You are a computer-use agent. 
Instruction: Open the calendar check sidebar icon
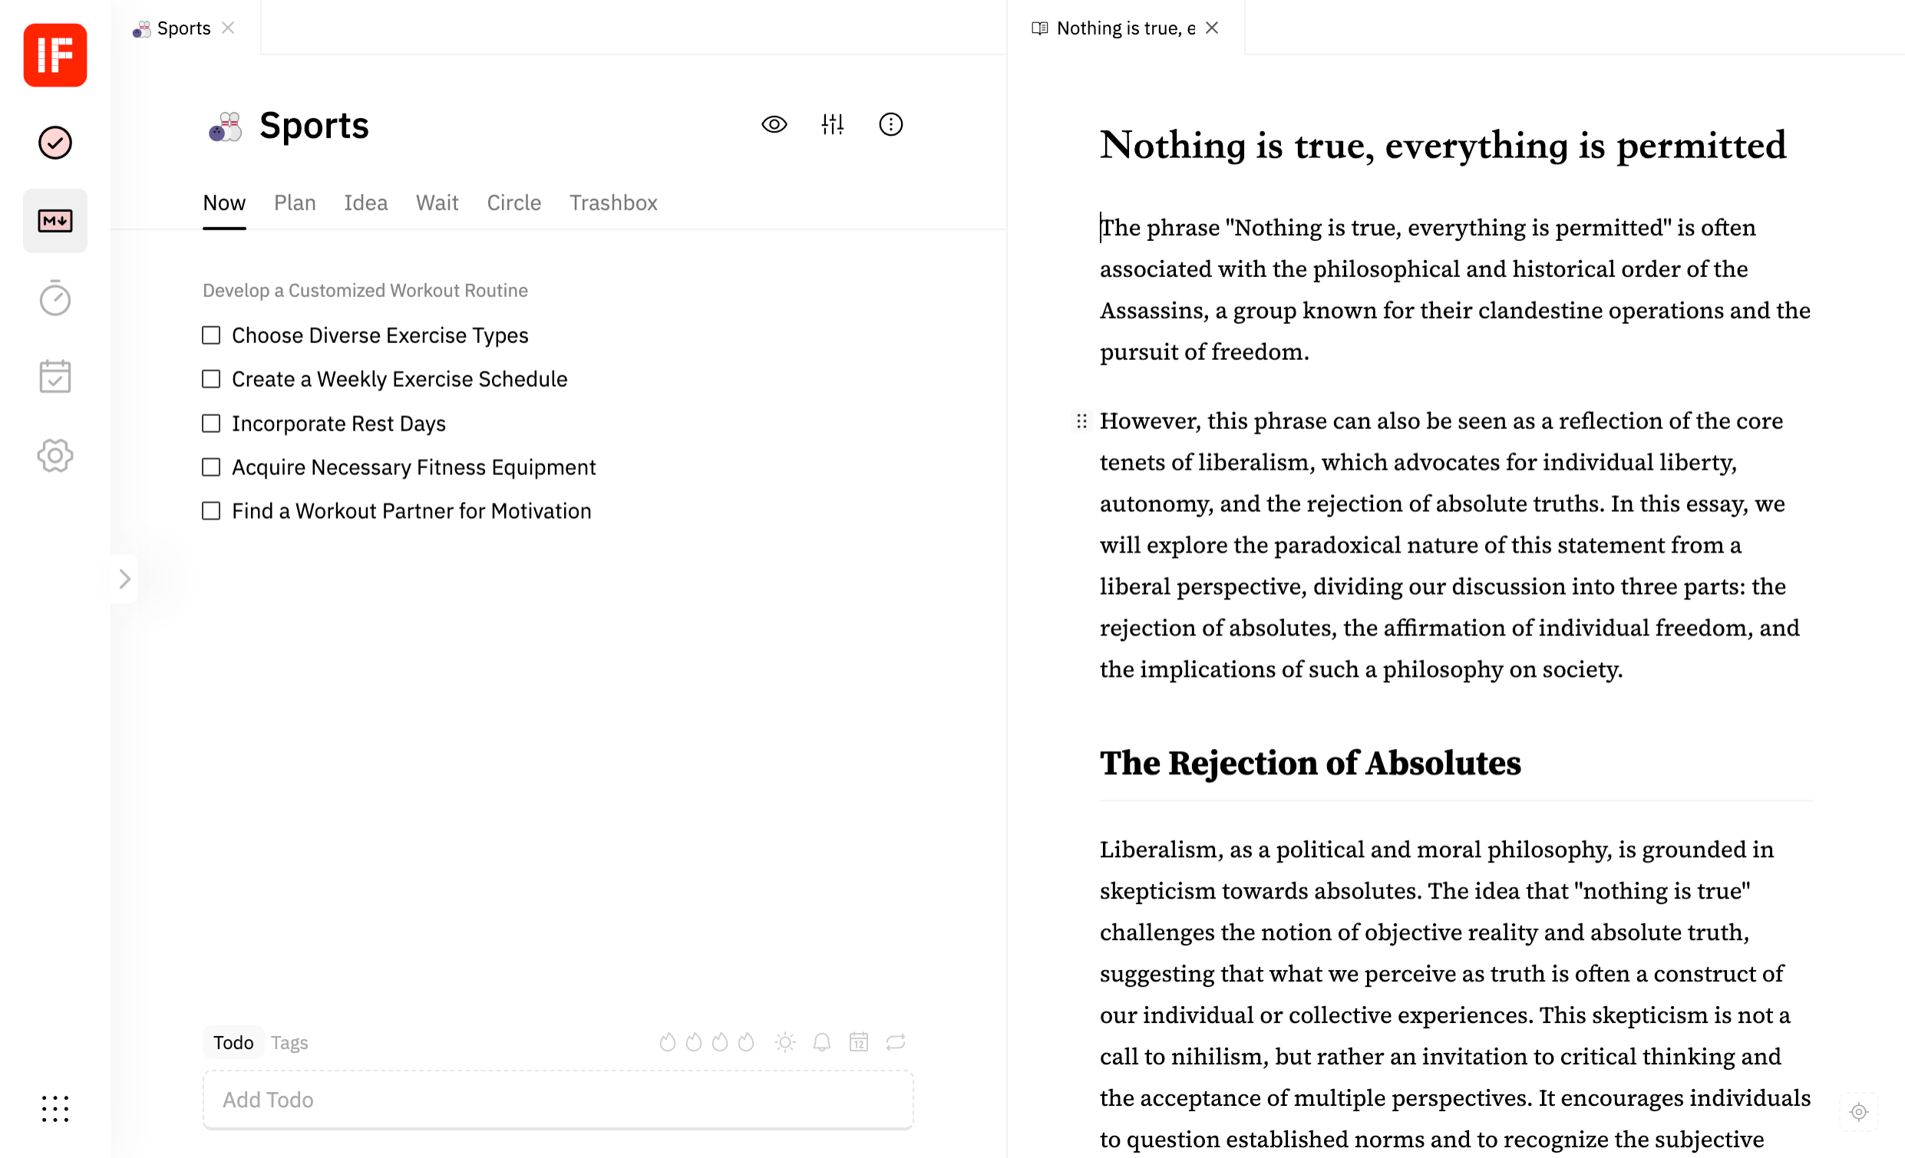[55, 377]
